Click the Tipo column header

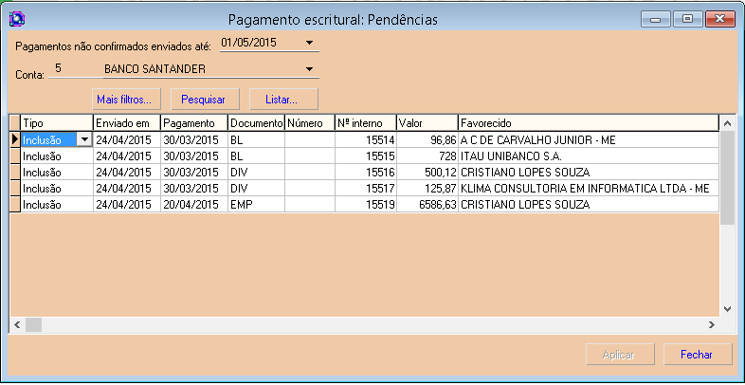click(x=57, y=123)
